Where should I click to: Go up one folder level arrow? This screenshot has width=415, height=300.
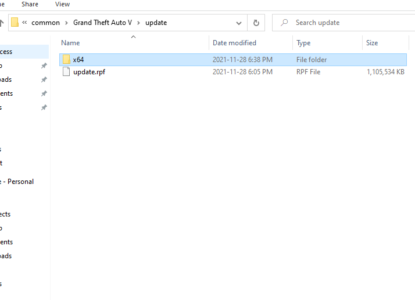[2, 23]
